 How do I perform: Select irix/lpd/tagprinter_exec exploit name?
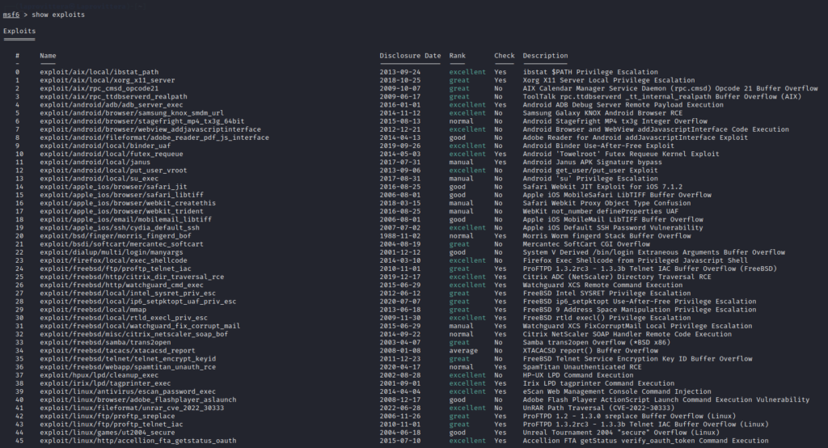[x=105, y=383]
